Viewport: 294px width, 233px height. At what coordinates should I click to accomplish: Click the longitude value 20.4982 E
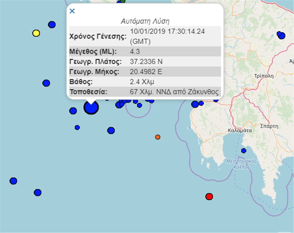[146, 72]
